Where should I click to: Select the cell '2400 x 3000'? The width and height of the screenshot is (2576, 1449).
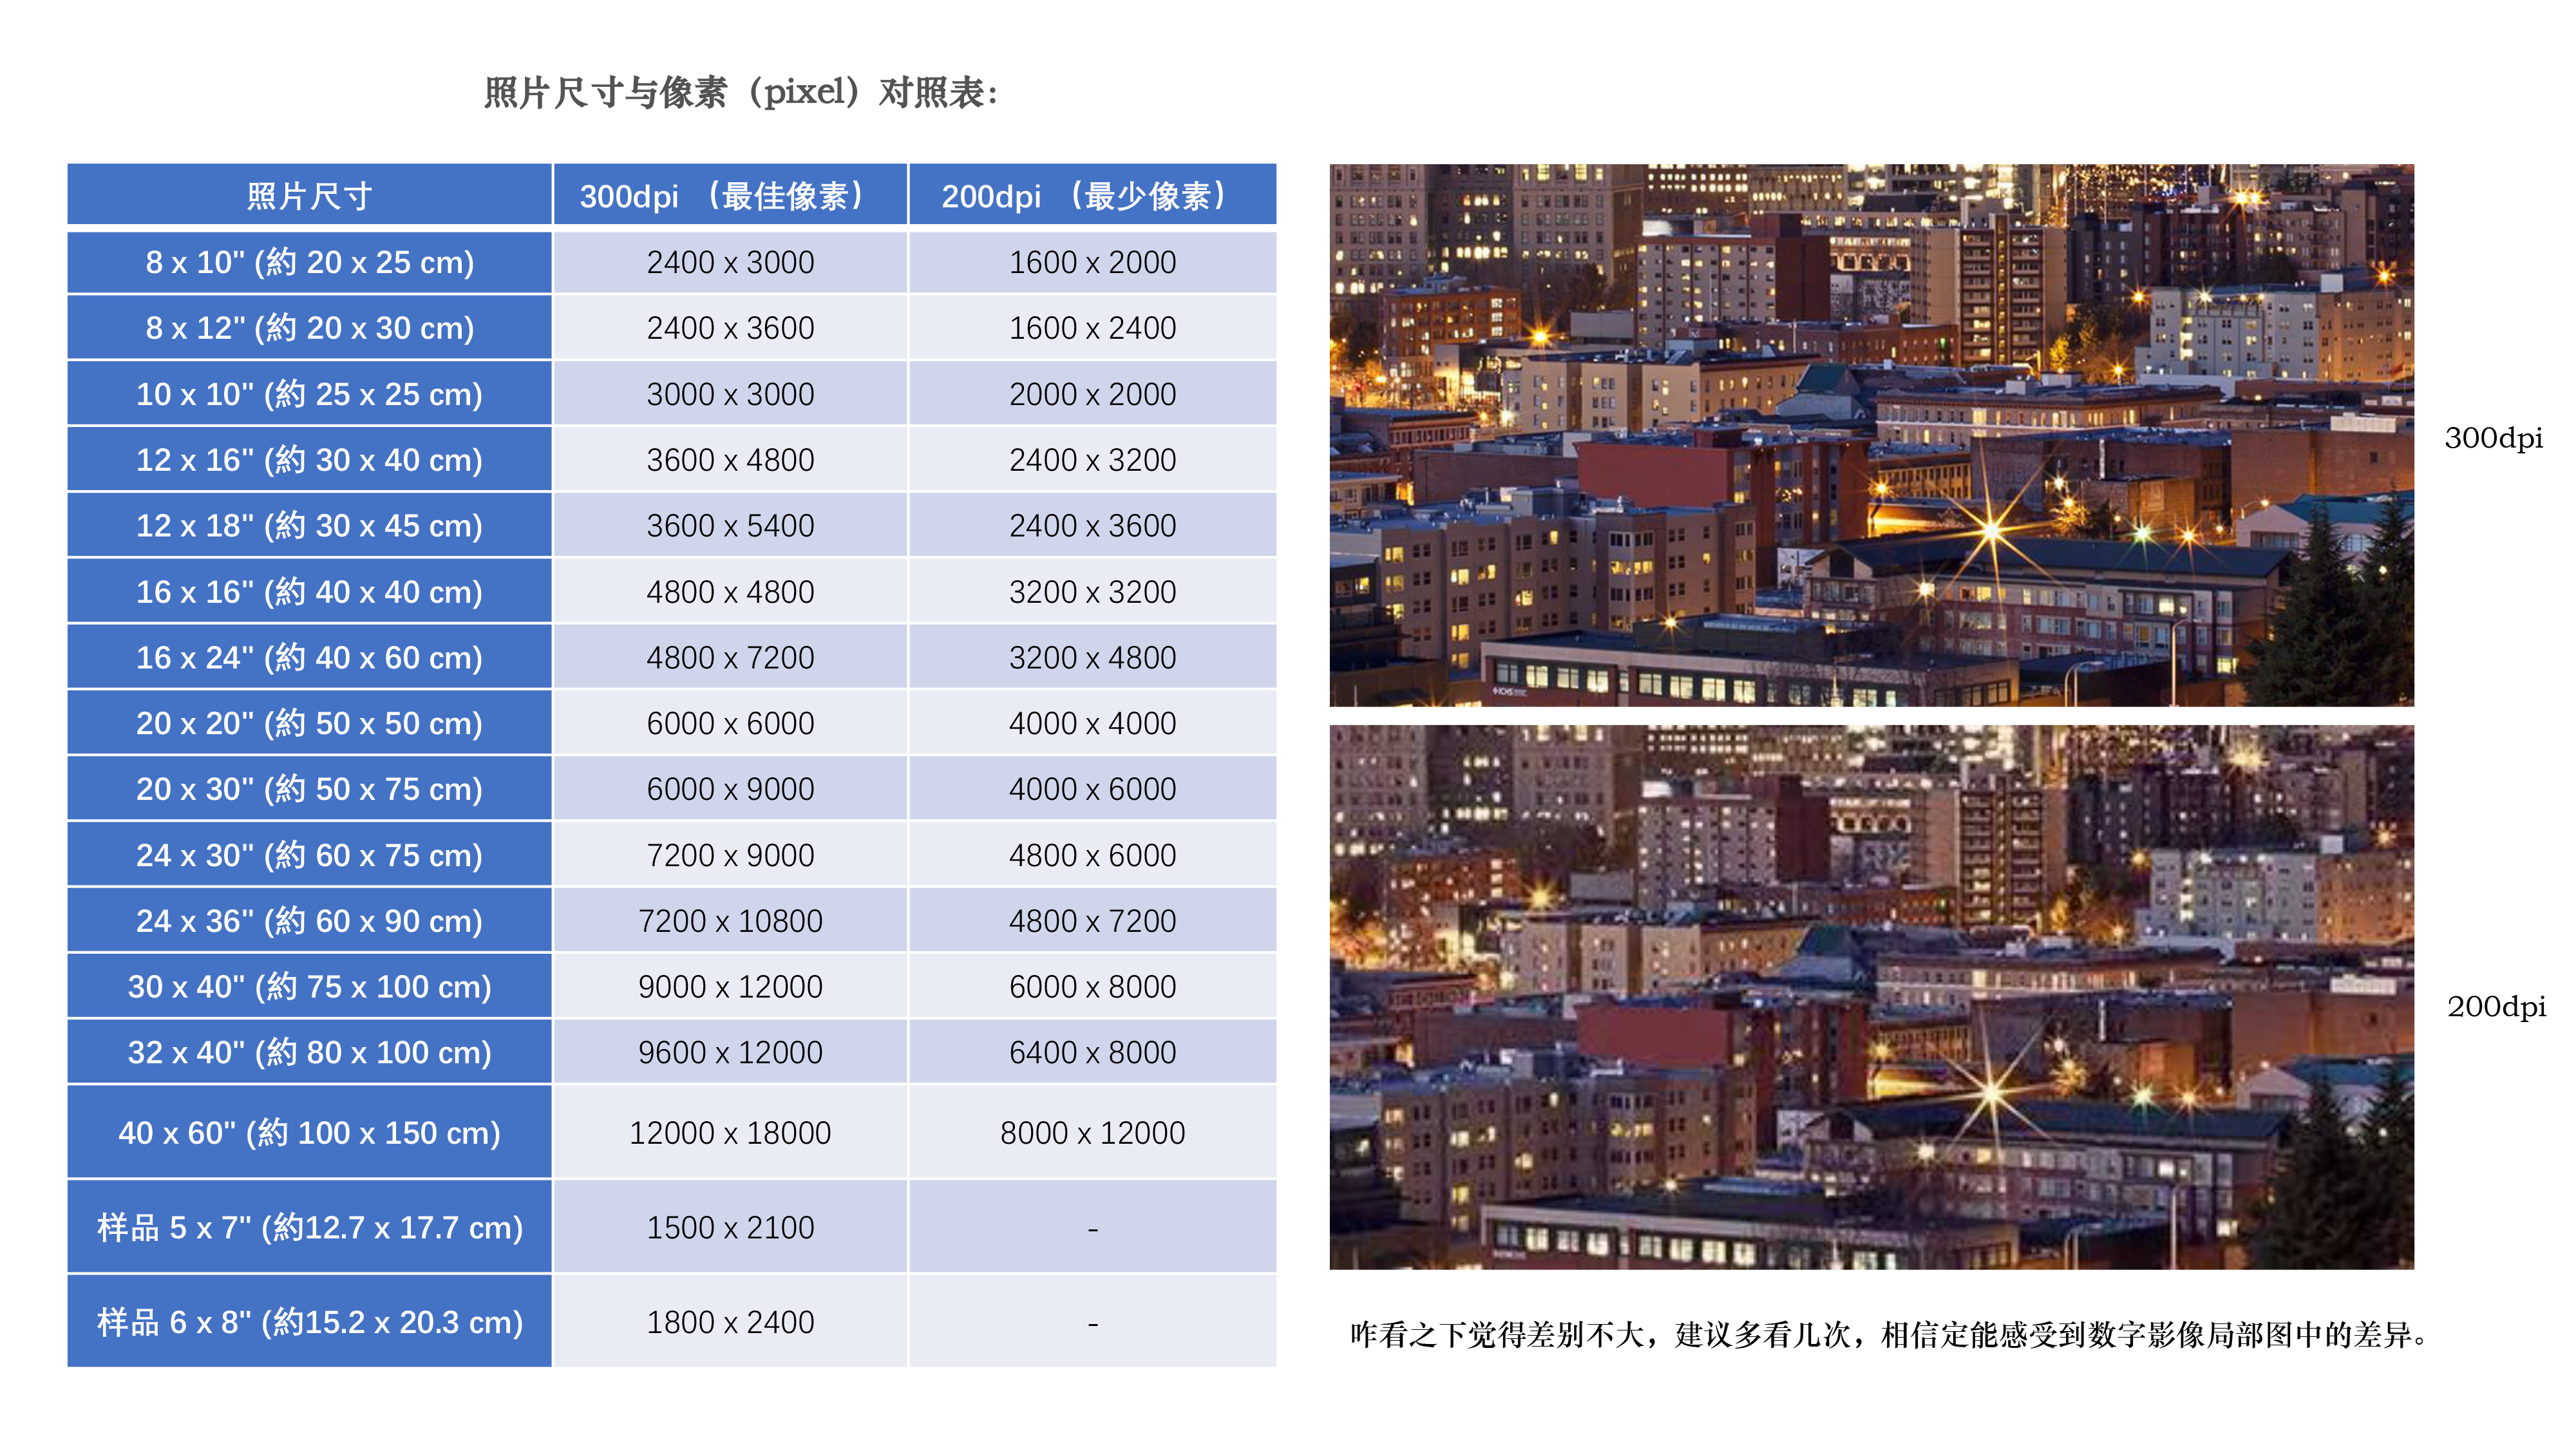(730, 262)
